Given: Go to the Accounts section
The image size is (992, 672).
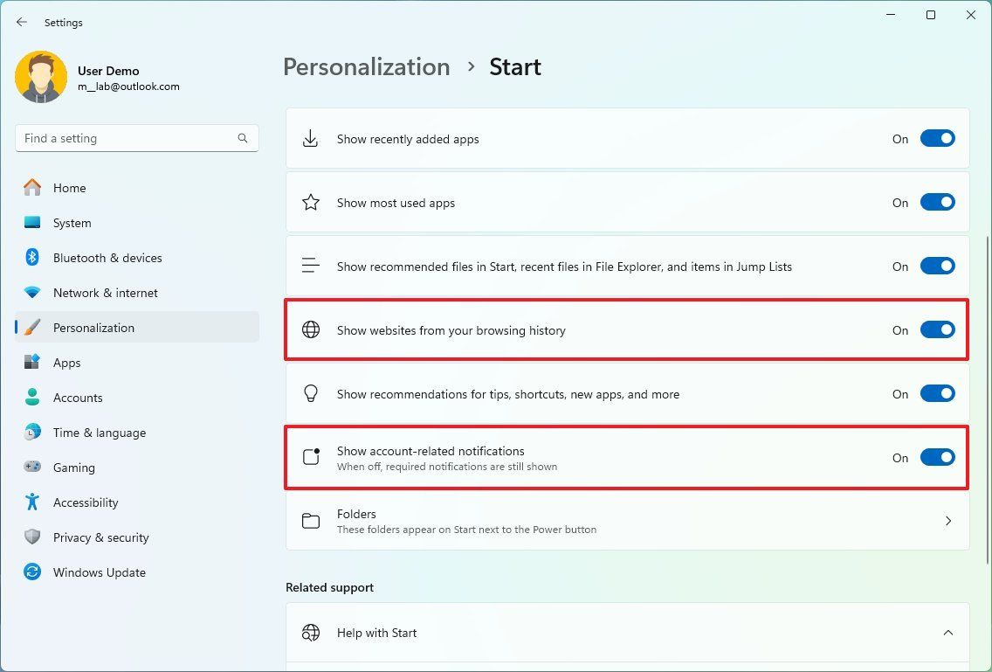Looking at the screenshot, I should tap(78, 398).
